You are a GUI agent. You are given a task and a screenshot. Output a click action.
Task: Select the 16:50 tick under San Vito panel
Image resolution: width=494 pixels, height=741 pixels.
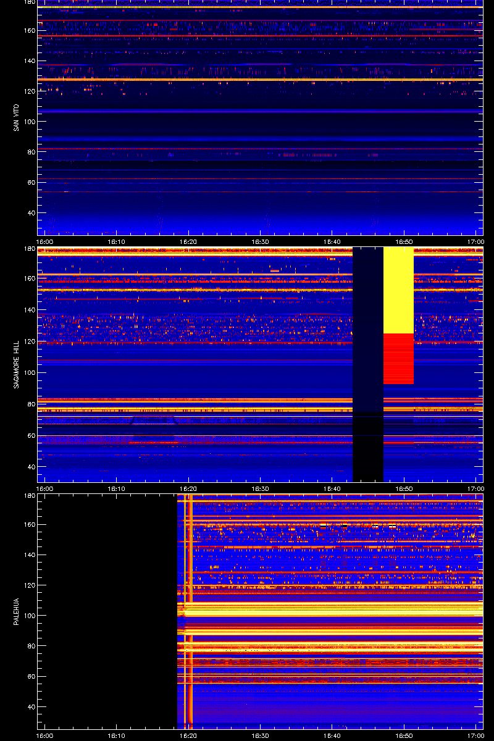click(x=404, y=242)
